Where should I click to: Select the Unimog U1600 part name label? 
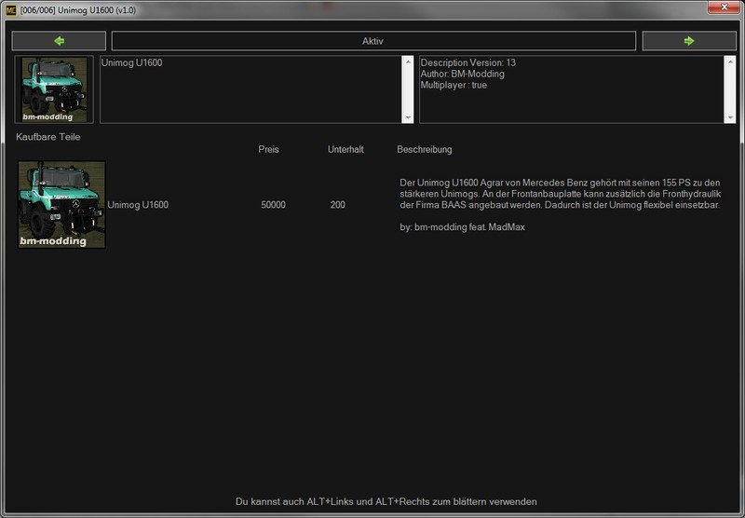138,205
